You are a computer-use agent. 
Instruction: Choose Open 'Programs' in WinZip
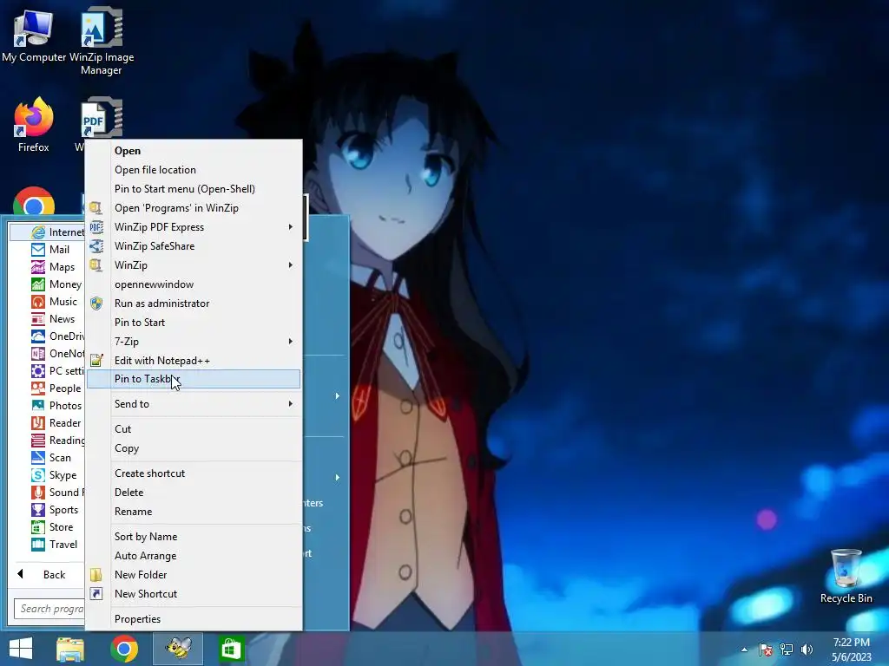click(x=194, y=208)
